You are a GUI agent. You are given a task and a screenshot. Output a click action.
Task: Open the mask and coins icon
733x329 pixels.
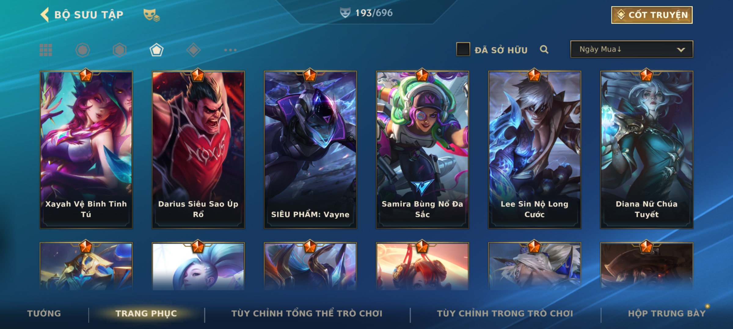coord(151,15)
